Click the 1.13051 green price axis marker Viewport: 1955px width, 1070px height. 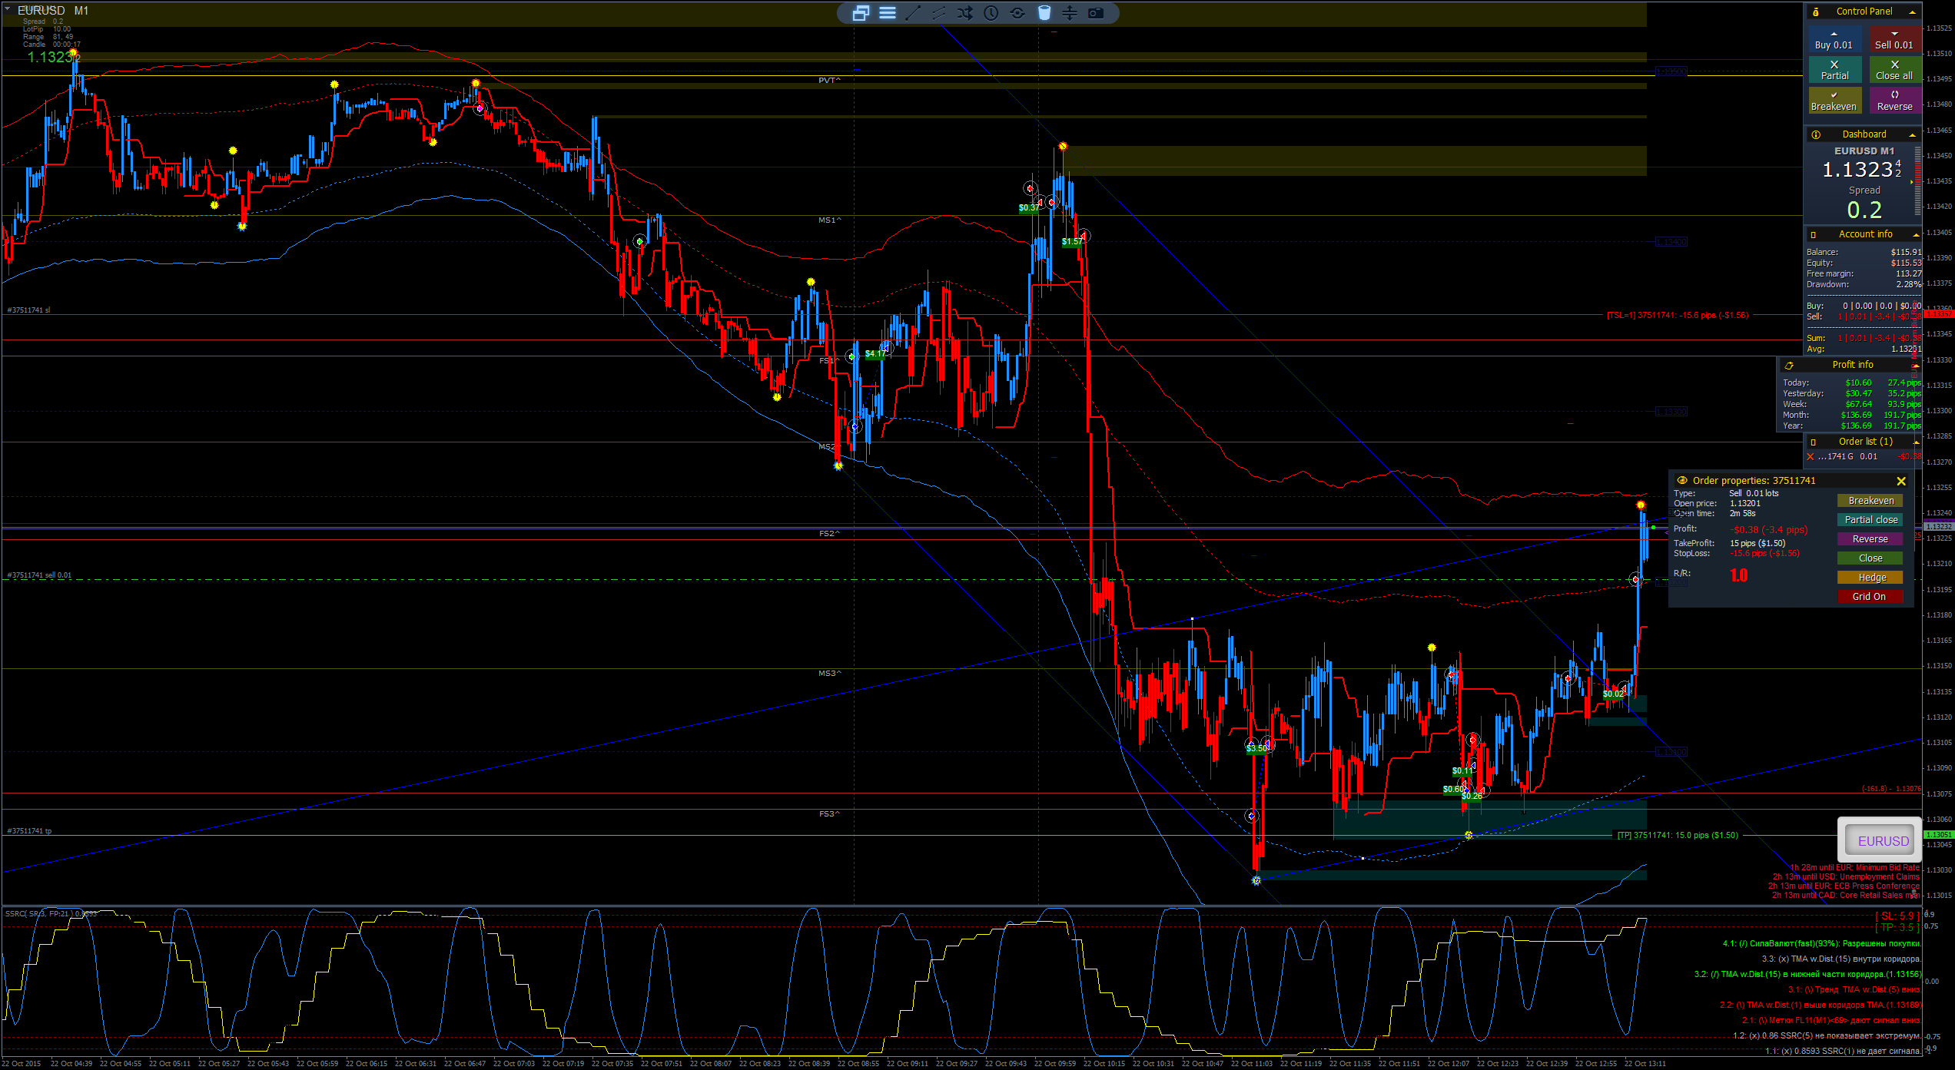click(x=1938, y=835)
